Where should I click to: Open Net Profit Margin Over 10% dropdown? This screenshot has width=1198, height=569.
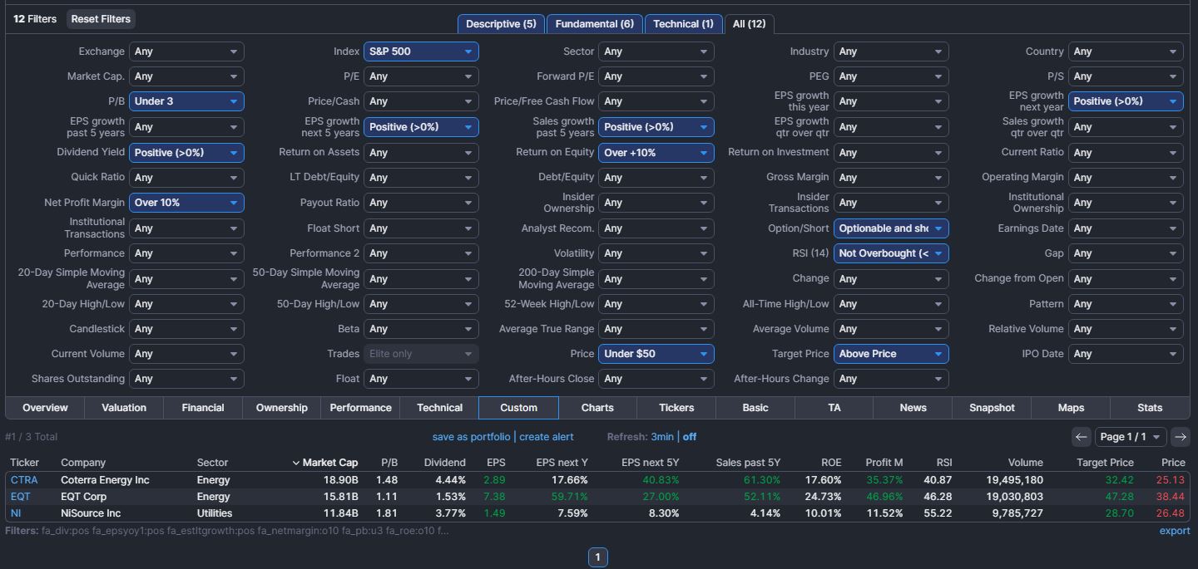coord(186,203)
